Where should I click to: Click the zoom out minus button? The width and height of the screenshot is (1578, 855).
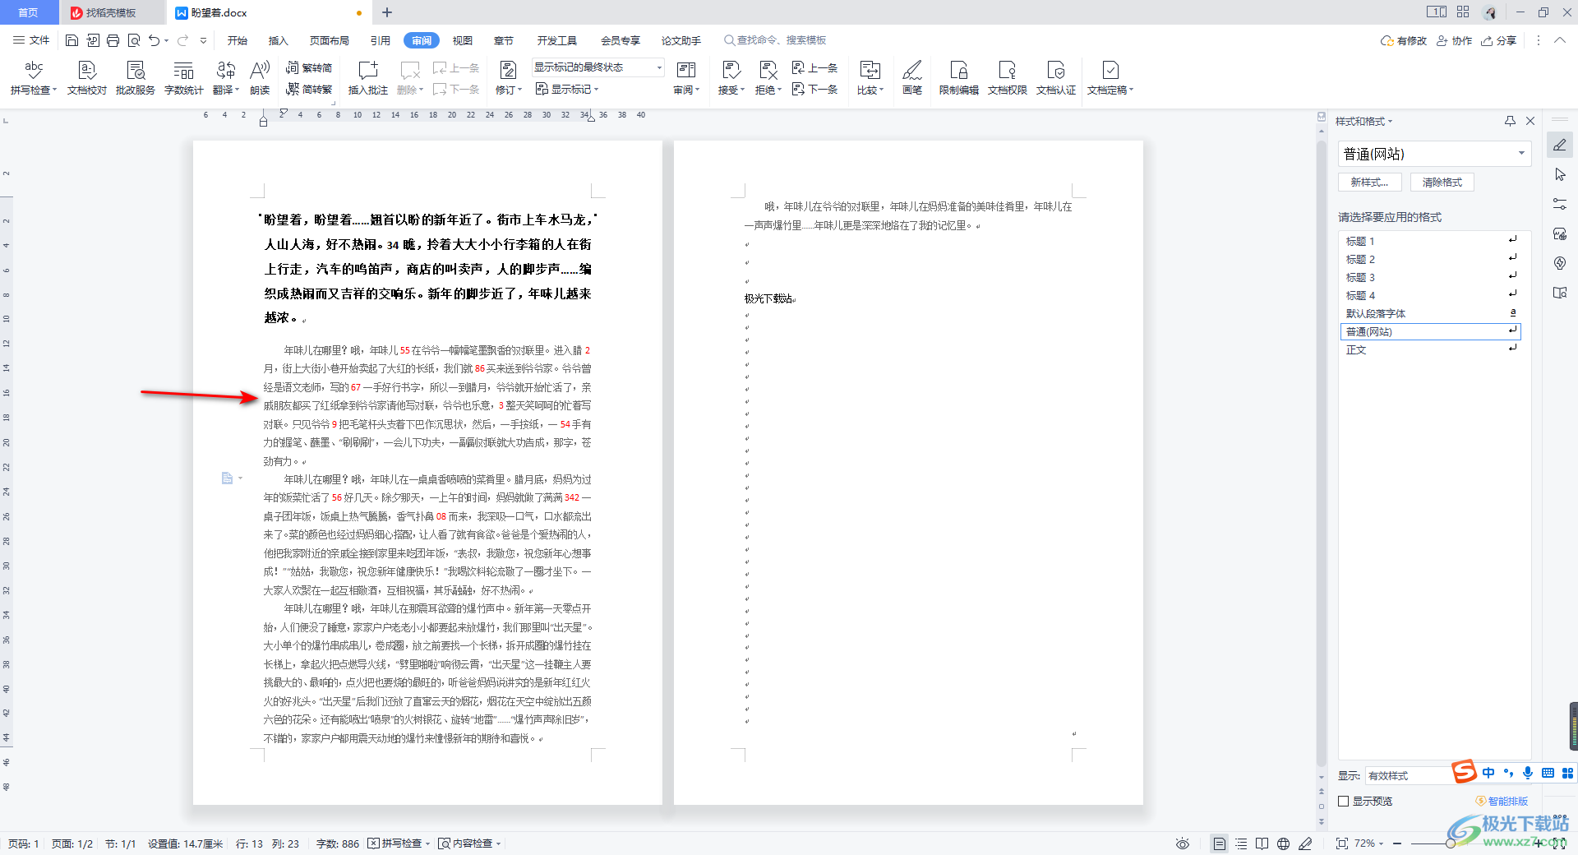pyautogui.click(x=1397, y=843)
